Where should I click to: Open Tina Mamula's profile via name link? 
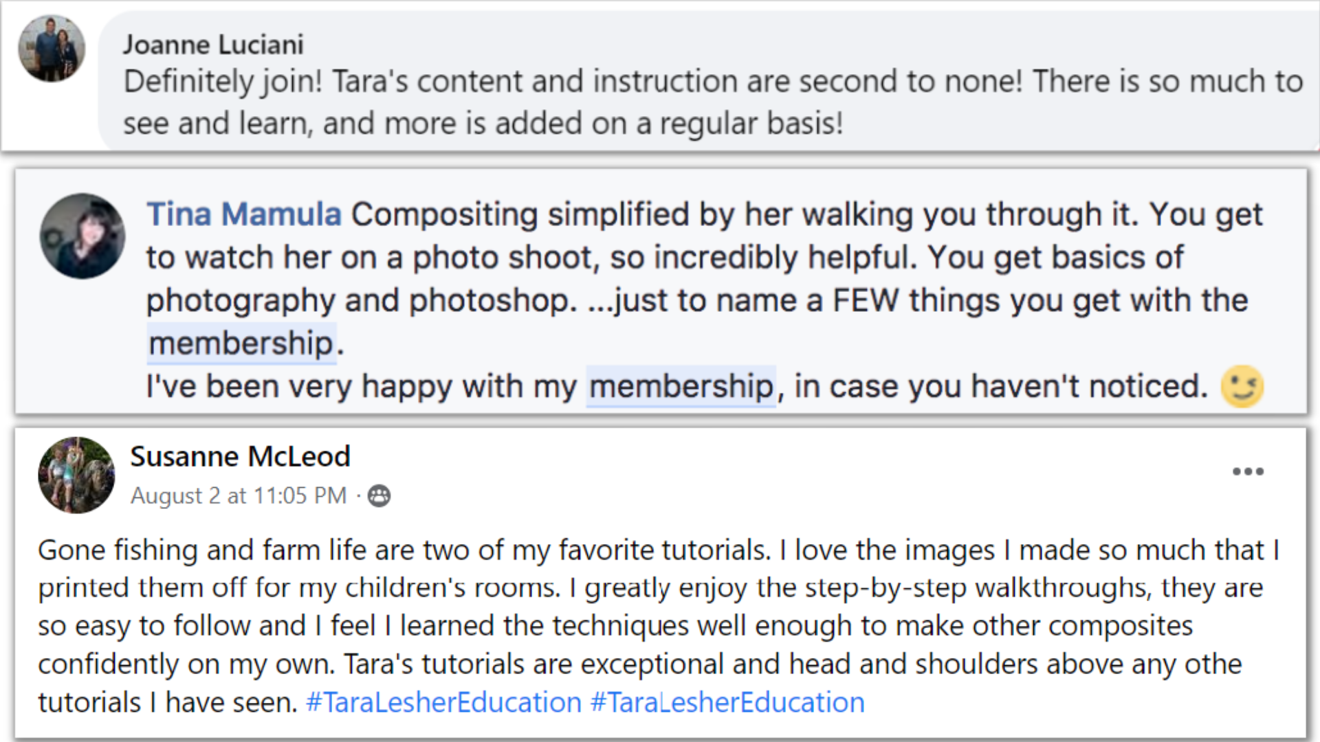pos(244,214)
